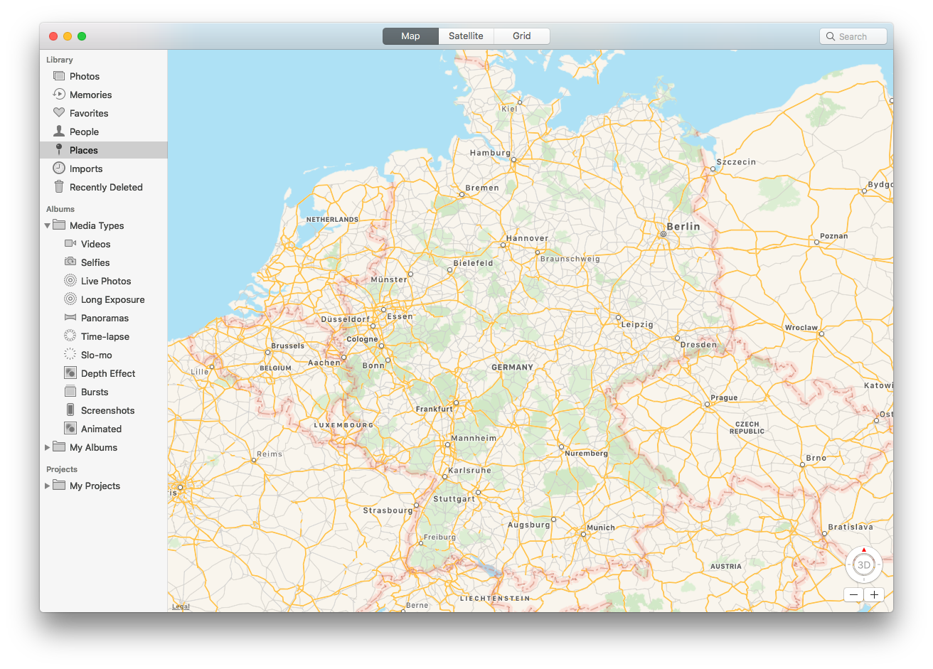Click the Brussels label on the map
933x669 pixels.
click(x=287, y=346)
